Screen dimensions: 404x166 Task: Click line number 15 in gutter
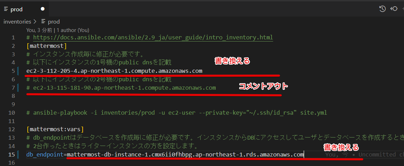(x=12, y=155)
